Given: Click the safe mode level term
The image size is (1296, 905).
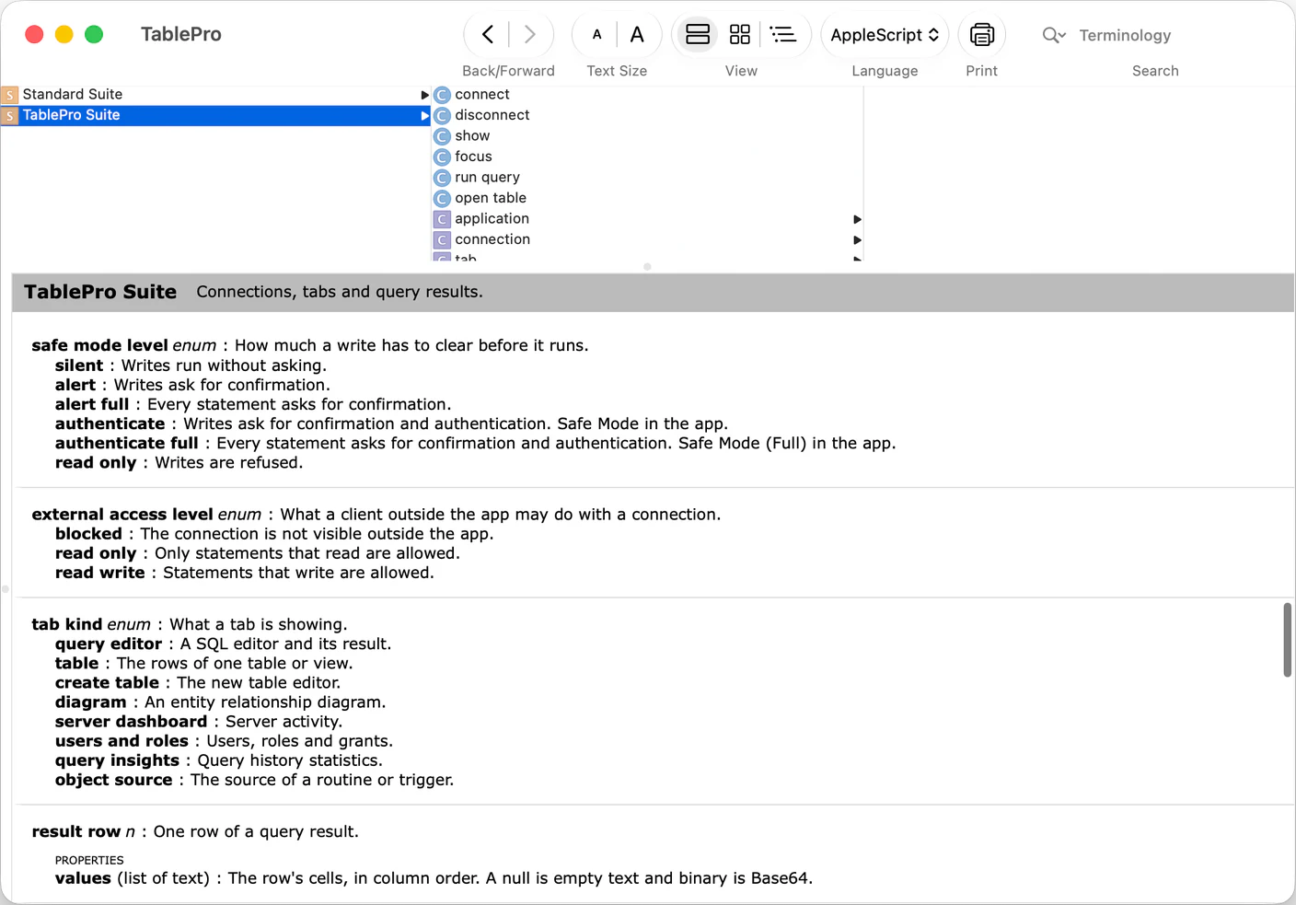Looking at the screenshot, I should [99, 345].
